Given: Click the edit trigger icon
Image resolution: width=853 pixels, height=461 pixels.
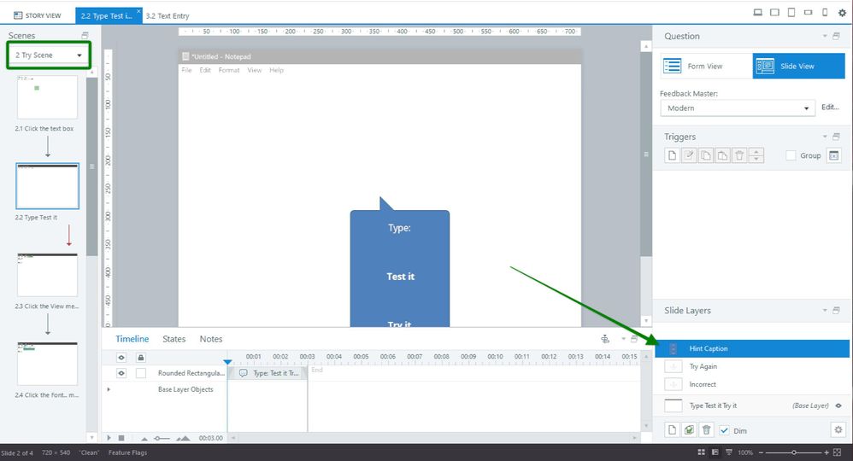Looking at the screenshot, I should [x=689, y=155].
